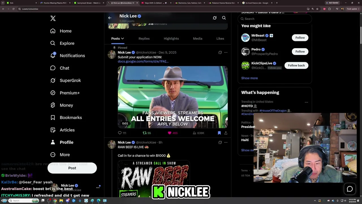Click the Grok icon on the pinned post
This screenshot has width=362, height=204.
(220, 52)
